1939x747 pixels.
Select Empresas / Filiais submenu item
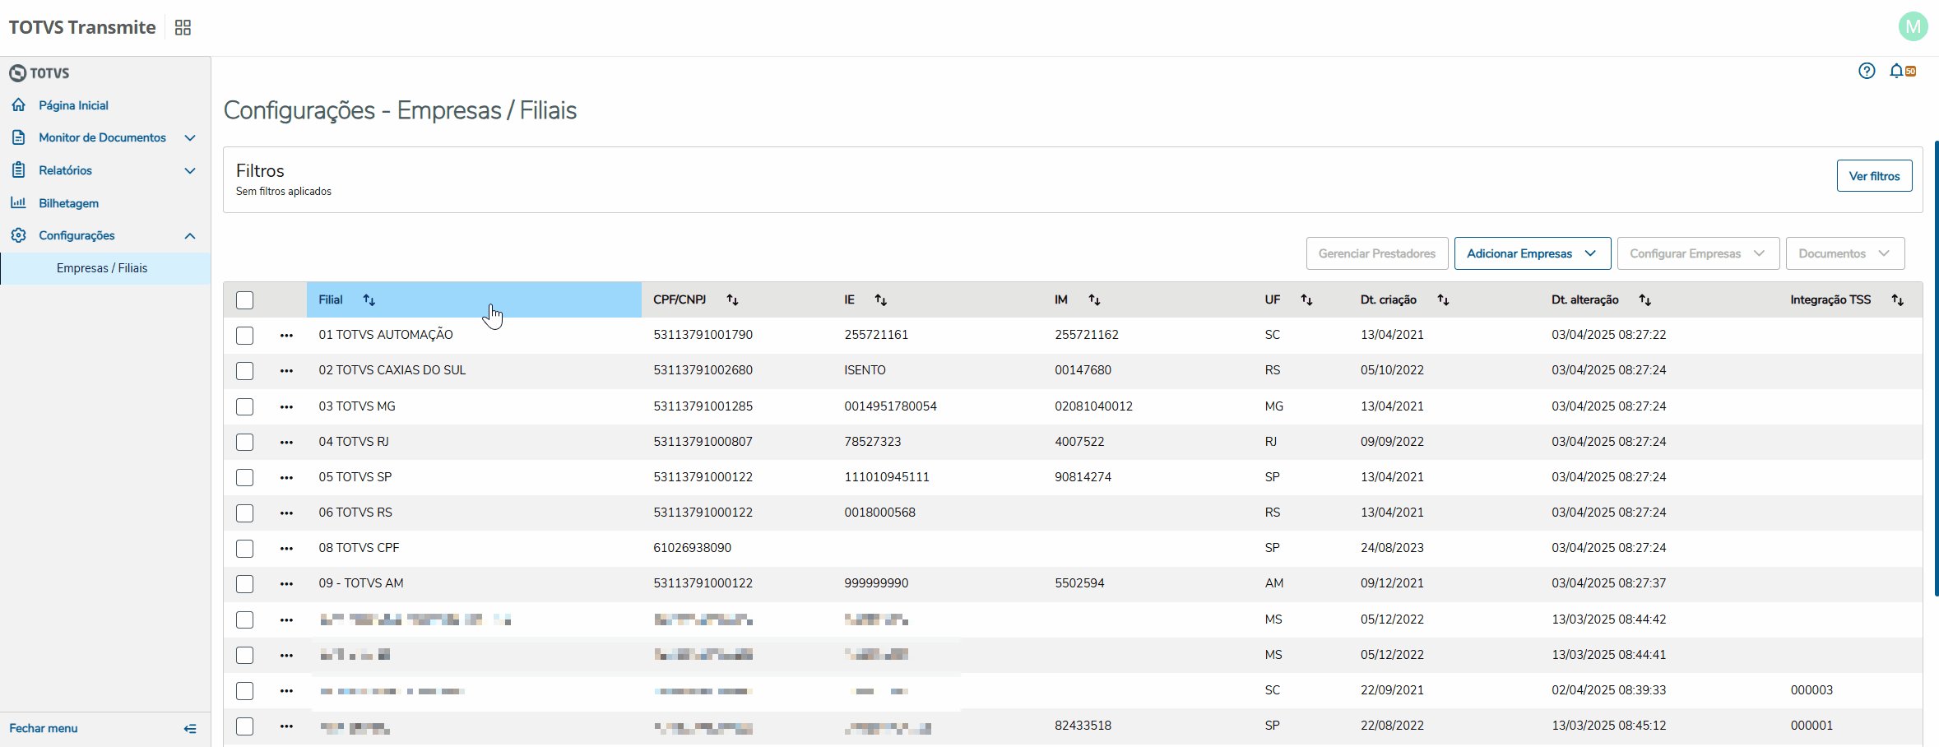[102, 268]
